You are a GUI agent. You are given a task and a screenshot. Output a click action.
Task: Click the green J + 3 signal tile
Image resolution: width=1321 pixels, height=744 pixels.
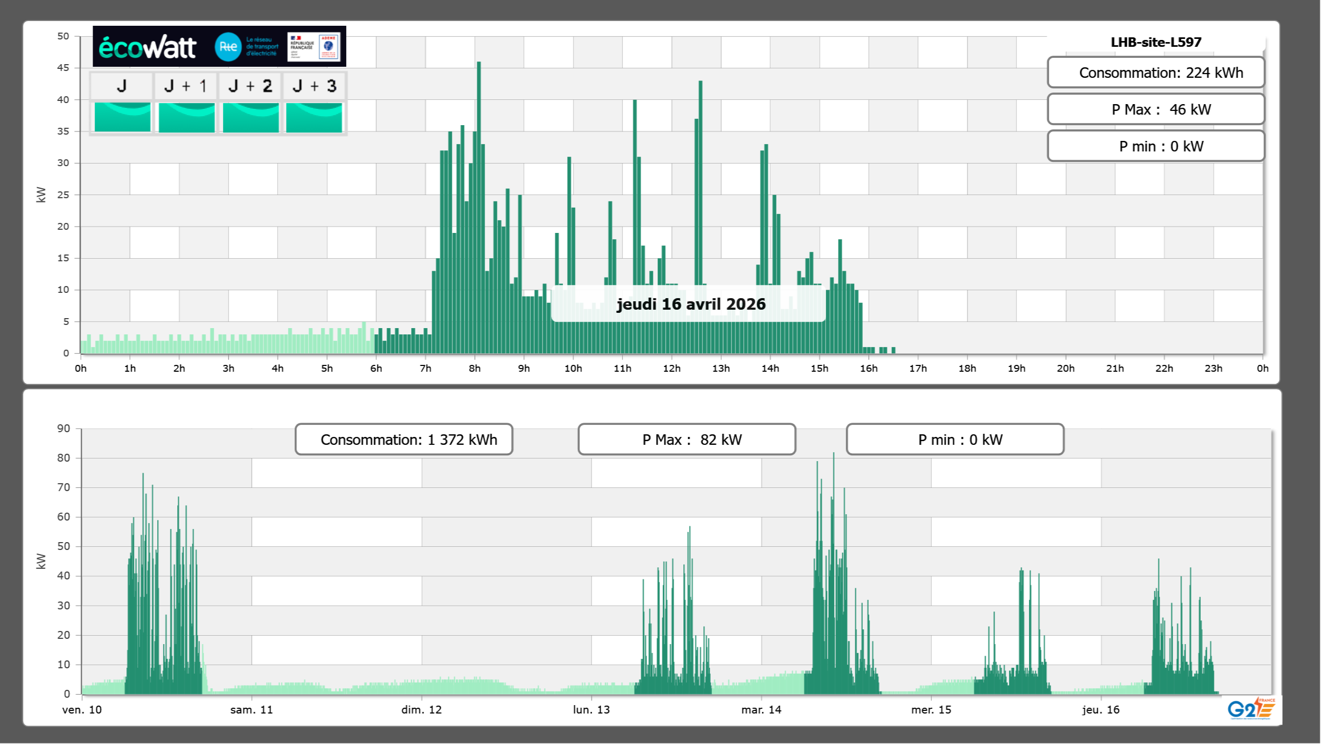(x=314, y=117)
